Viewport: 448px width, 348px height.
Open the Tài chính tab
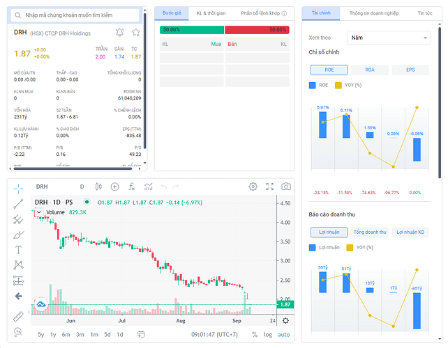tap(321, 13)
